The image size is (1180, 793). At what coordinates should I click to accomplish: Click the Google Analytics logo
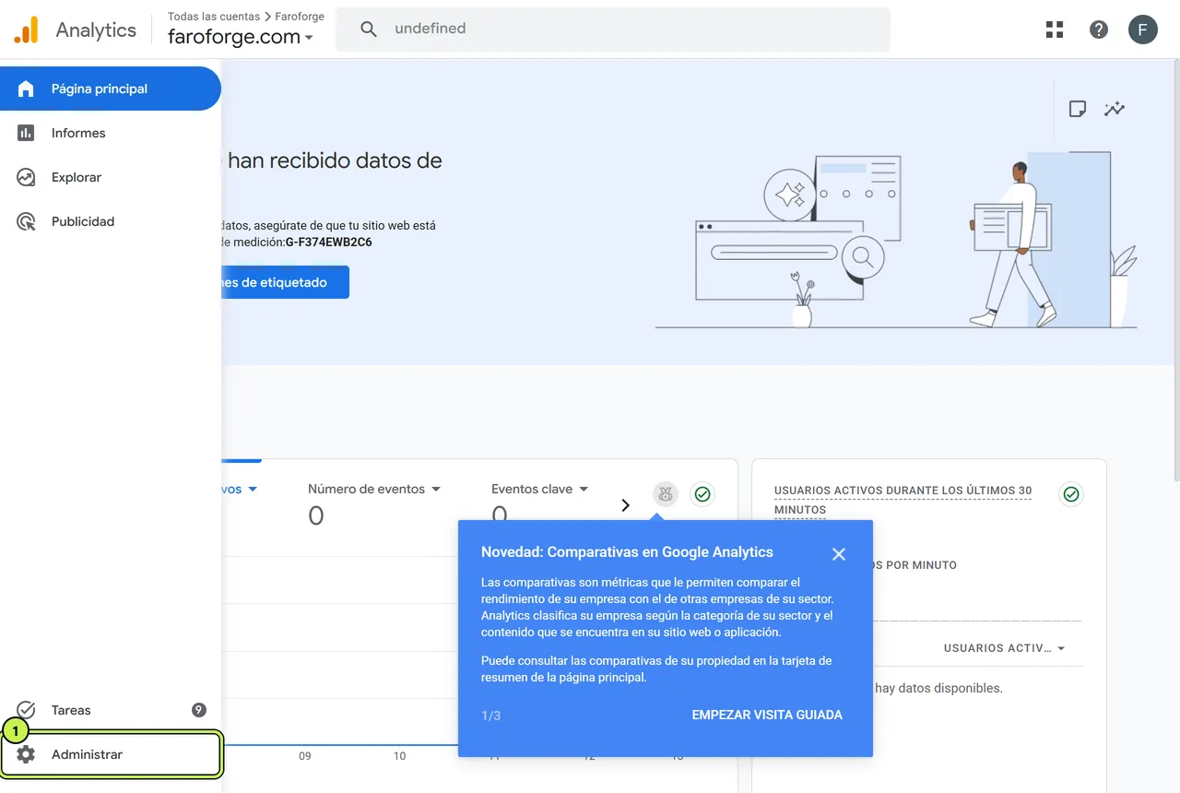26,30
